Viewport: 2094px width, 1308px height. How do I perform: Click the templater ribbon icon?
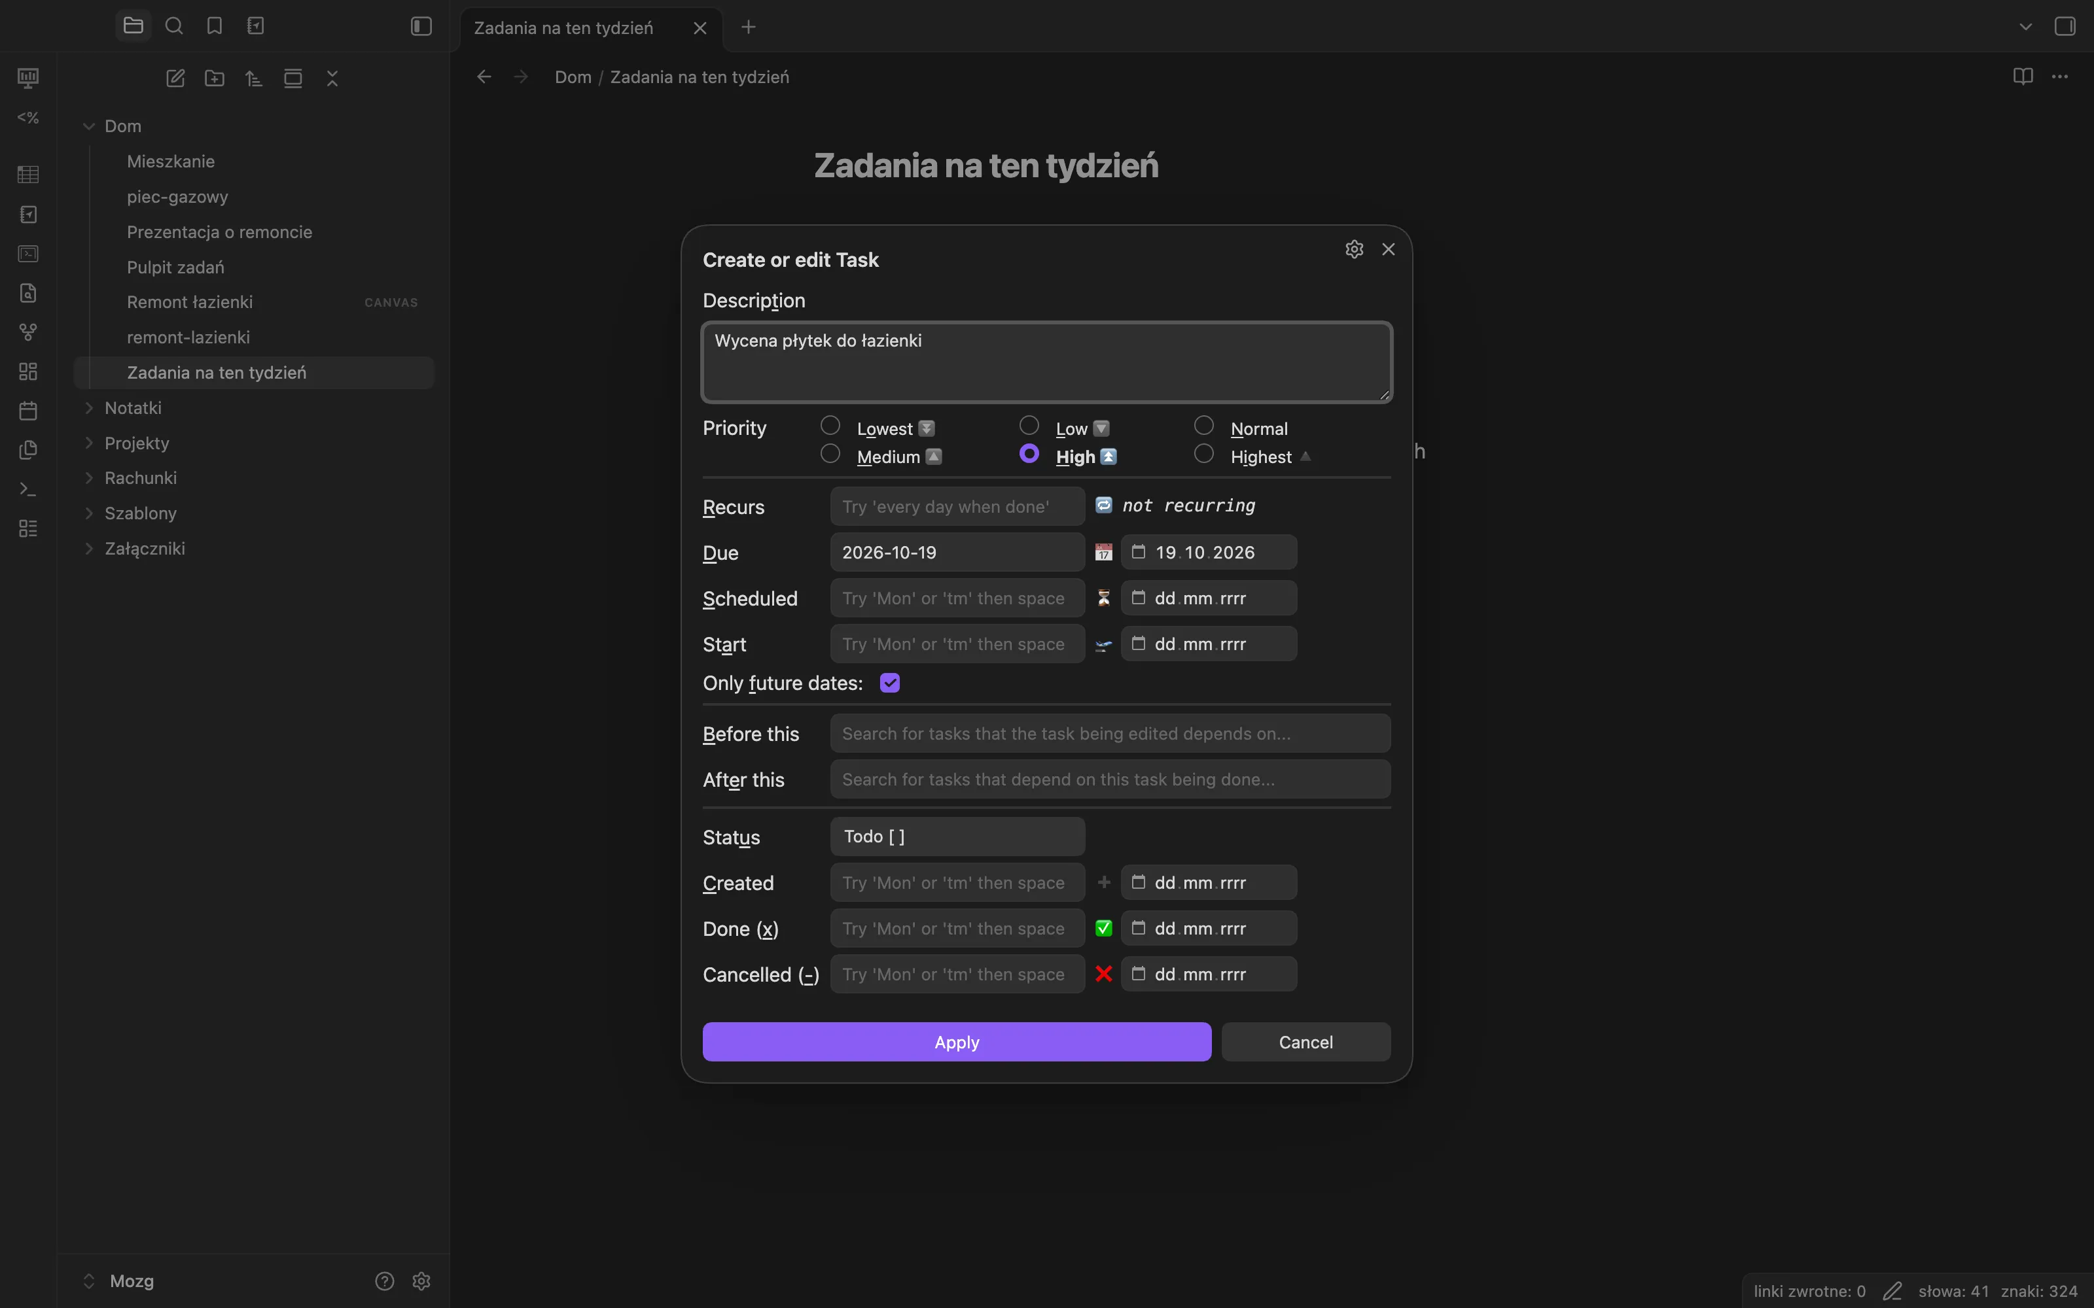pyautogui.click(x=27, y=117)
